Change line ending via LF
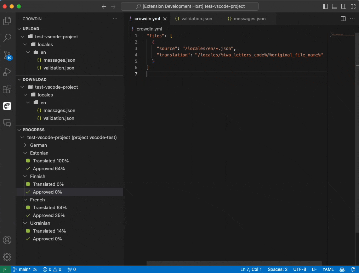359x273 pixels. 314,269
